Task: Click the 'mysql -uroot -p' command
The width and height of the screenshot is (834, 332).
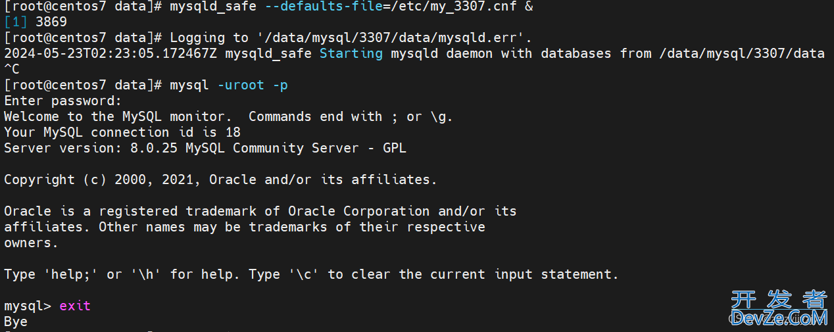Action: [229, 85]
